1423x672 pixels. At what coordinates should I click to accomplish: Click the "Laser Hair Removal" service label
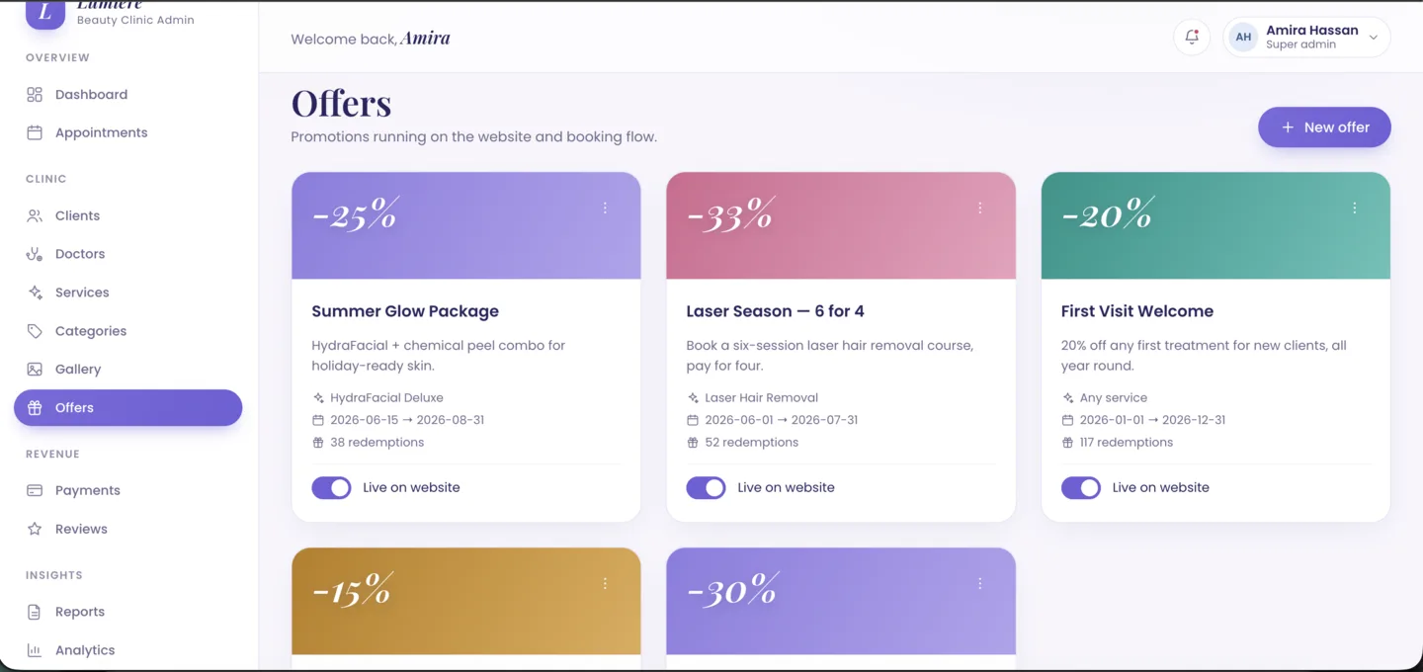click(762, 398)
